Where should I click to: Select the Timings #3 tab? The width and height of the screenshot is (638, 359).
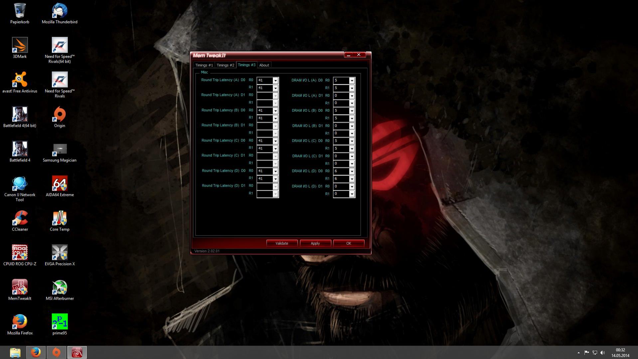pyautogui.click(x=246, y=65)
